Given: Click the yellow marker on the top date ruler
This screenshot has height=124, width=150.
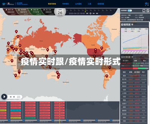Looking at the screenshot, I should point(85,10).
